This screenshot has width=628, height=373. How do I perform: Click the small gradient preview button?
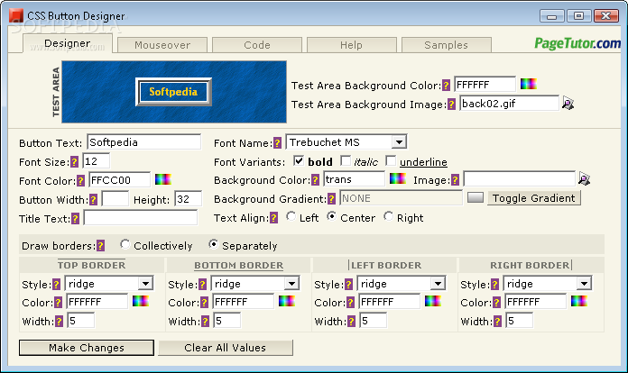point(476,197)
